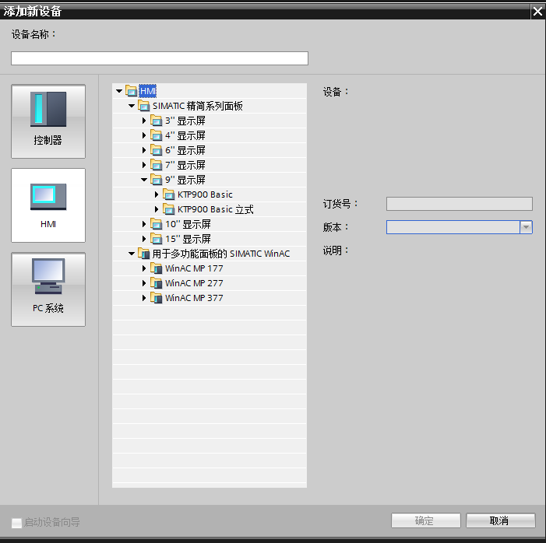Click folder icon of WinAC MP 177

157,268
